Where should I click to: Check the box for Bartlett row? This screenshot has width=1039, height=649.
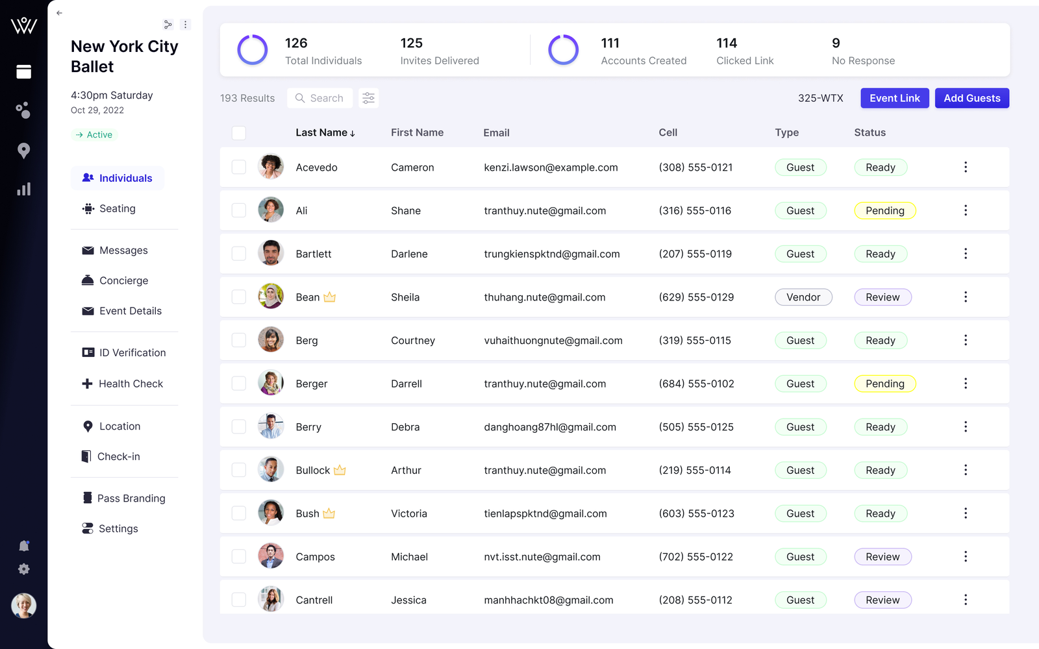(239, 254)
